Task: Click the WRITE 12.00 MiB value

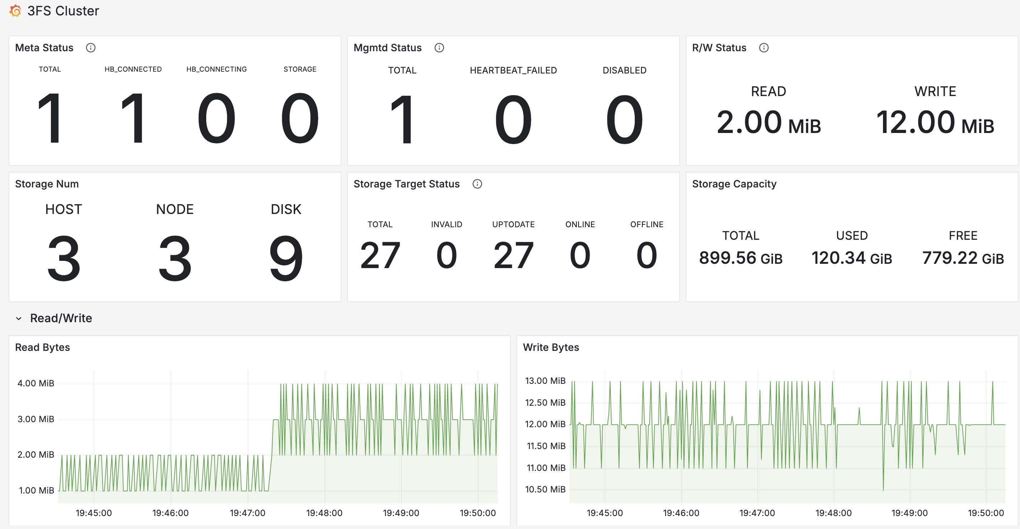Action: [x=935, y=123]
